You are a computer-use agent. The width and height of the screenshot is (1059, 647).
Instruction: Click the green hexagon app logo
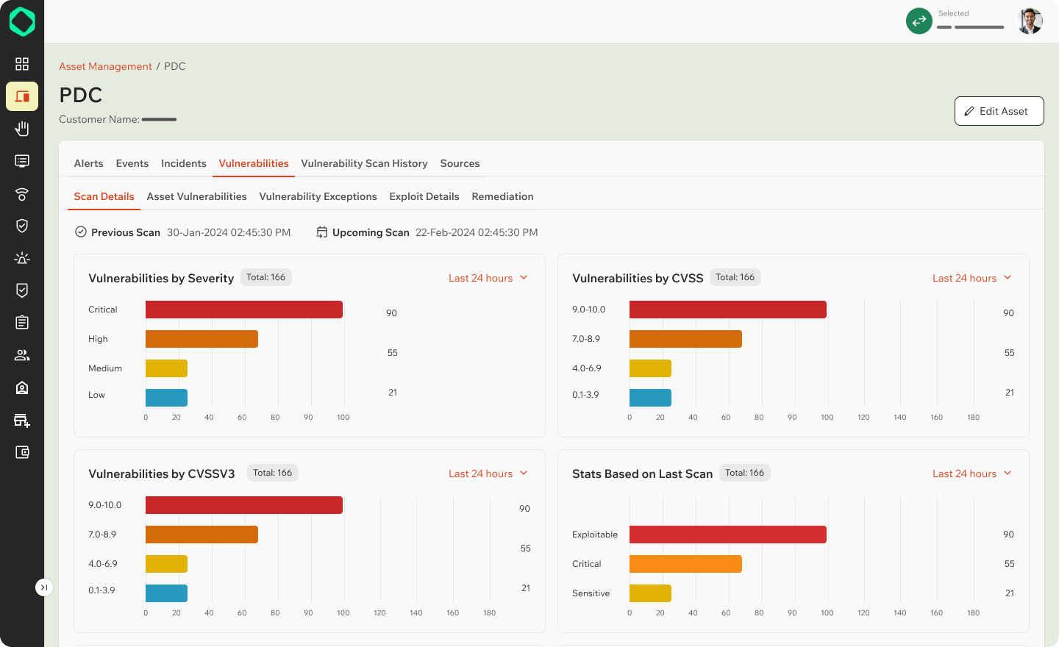click(x=22, y=22)
